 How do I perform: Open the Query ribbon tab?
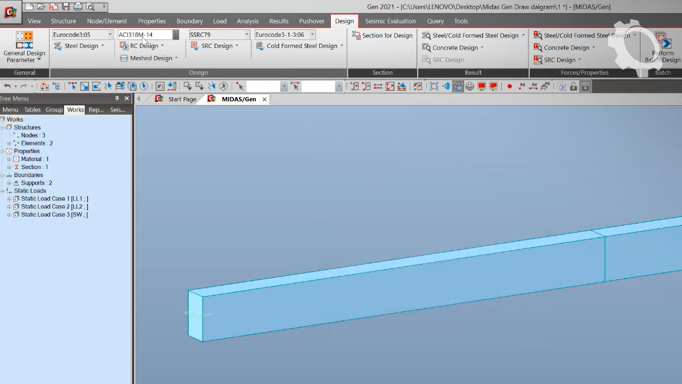(435, 21)
